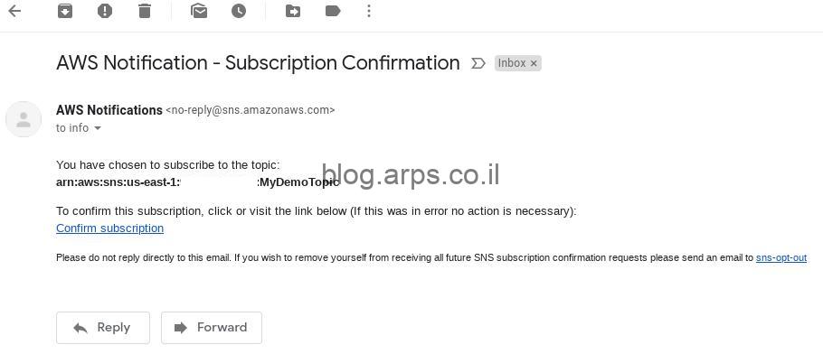Follow the sns-opt-out link
The image size is (823, 354).
coord(781,257)
